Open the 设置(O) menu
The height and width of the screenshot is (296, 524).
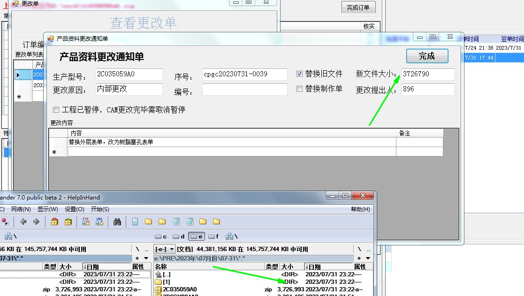coord(75,209)
